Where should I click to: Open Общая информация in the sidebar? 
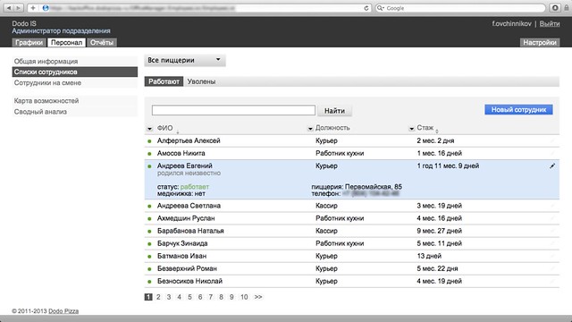pyautogui.click(x=75, y=62)
